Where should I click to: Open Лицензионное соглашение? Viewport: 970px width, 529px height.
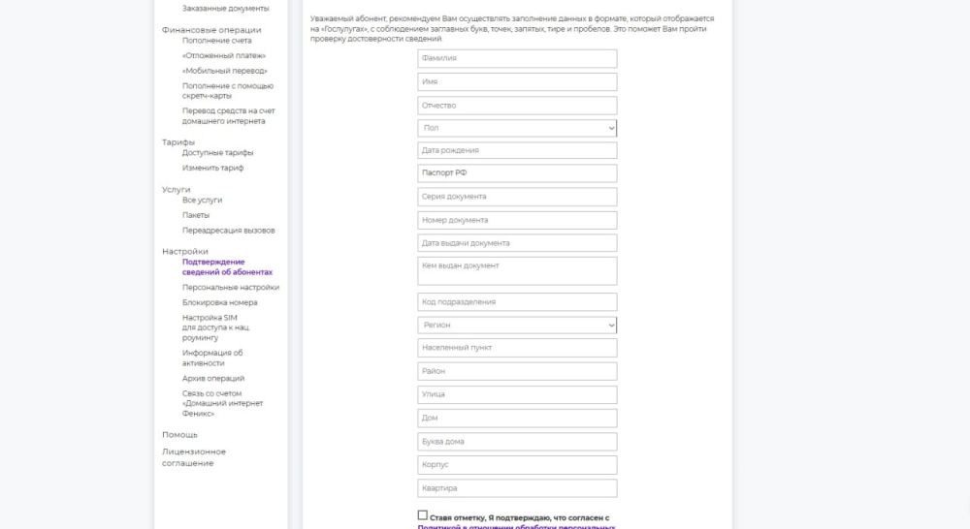click(x=194, y=457)
